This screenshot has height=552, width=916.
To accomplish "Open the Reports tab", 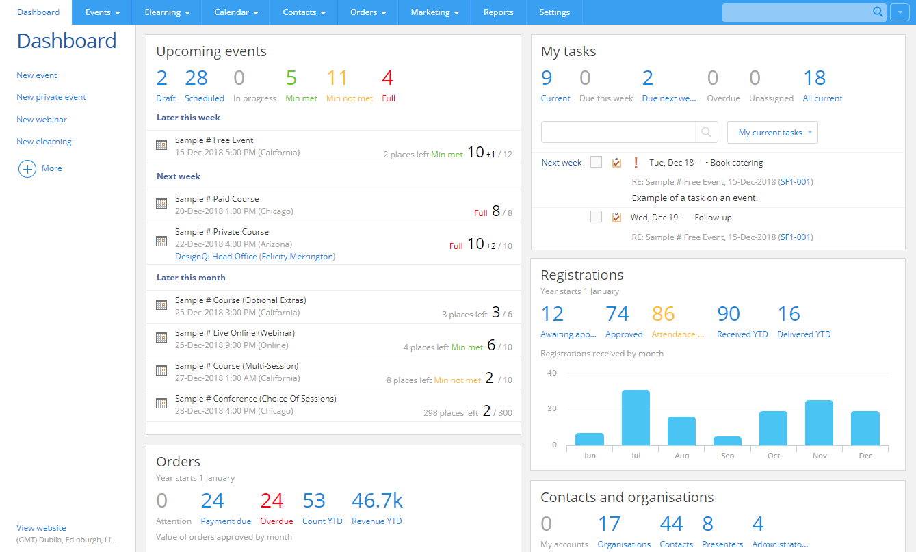I will coord(499,12).
